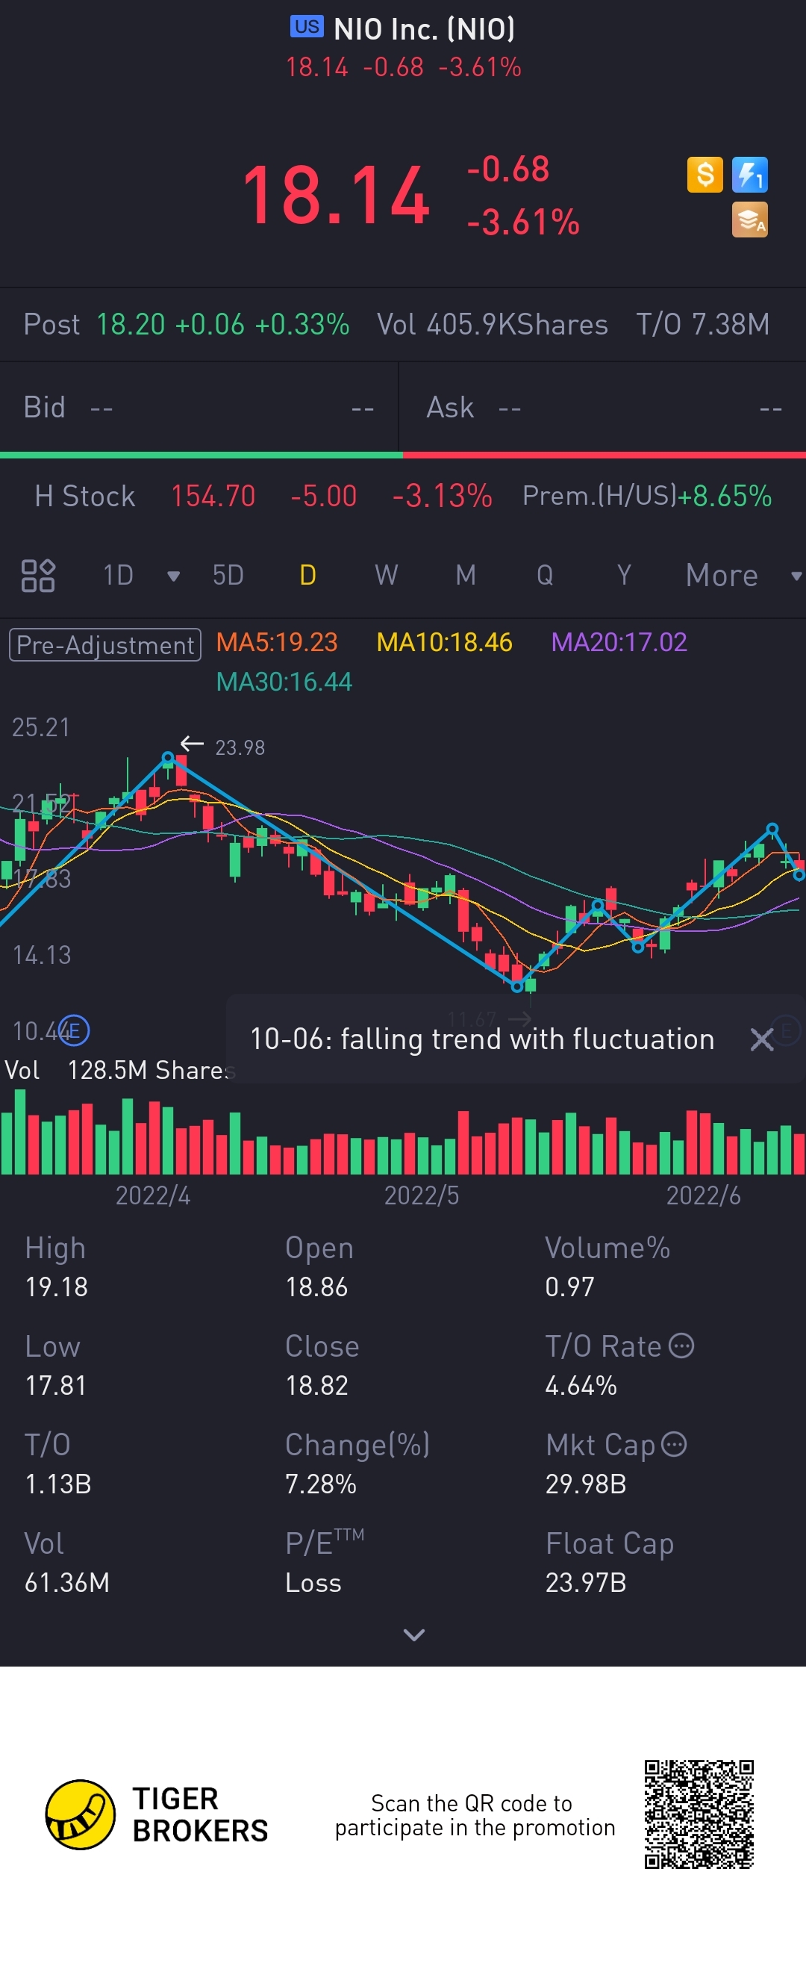Image resolution: width=806 pixels, height=1963 pixels.
Task: Tap the Vol 405.9KShares post-market text
Action: tap(492, 325)
